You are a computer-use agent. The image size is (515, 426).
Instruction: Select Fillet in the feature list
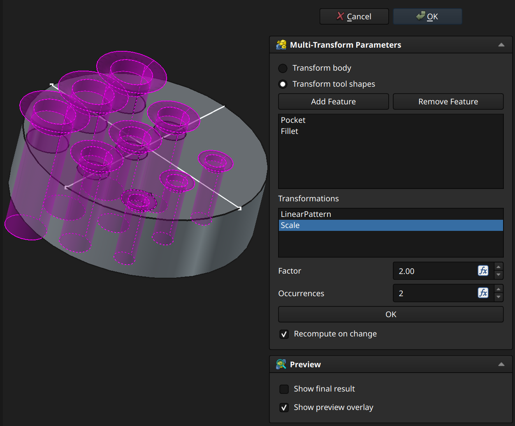391,131
